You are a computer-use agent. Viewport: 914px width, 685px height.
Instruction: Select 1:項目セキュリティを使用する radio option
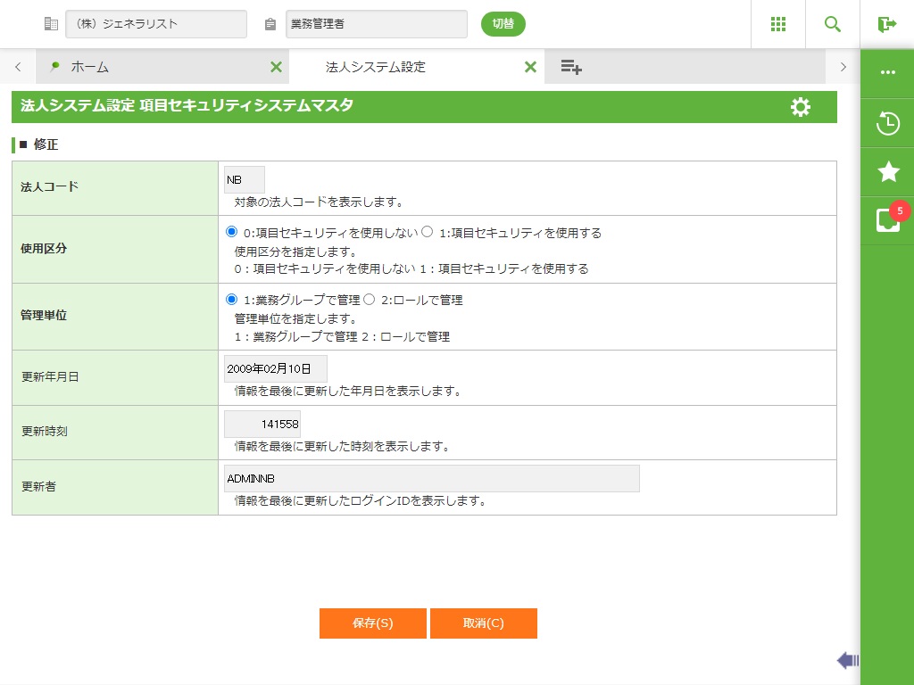click(x=428, y=232)
